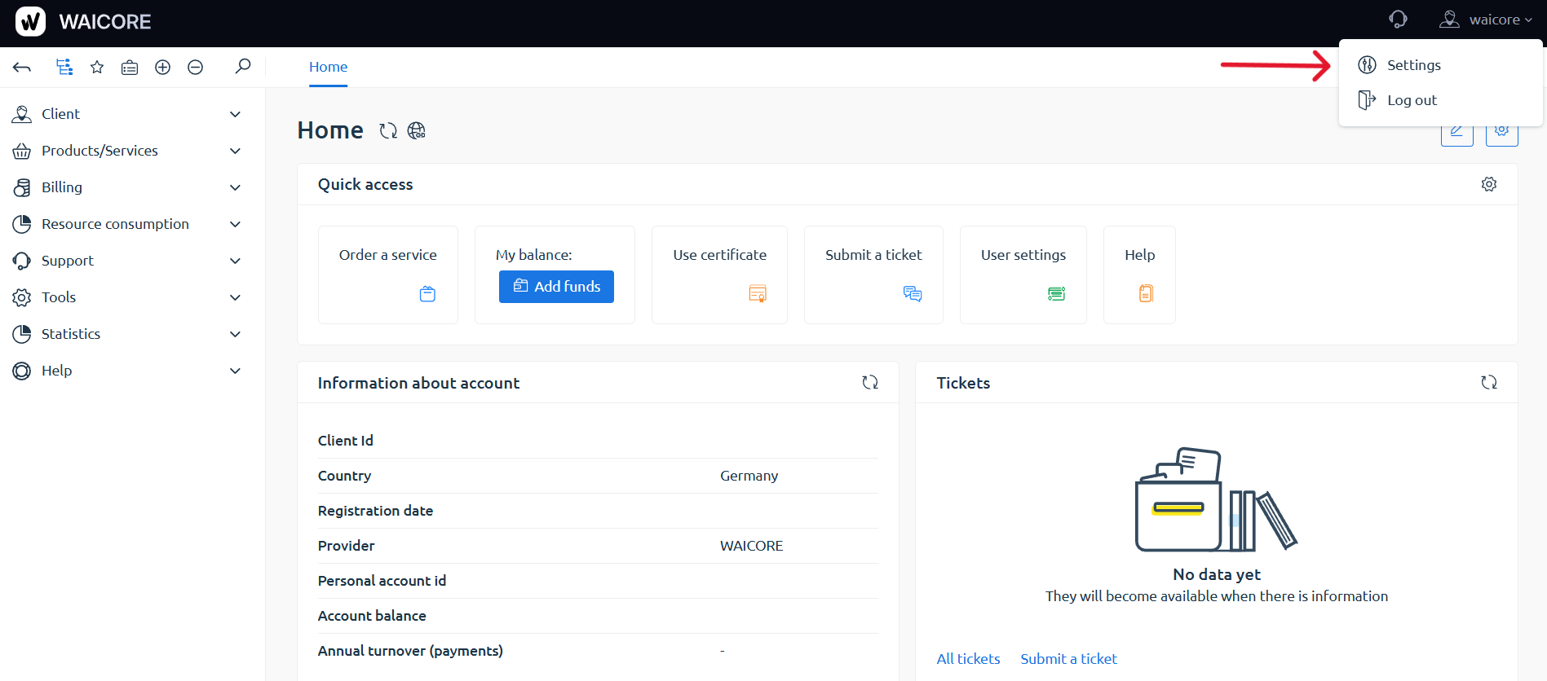Click the briefcase toolbar icon
The width and height of the screenshot is (1547, 681).
[130, 68]
